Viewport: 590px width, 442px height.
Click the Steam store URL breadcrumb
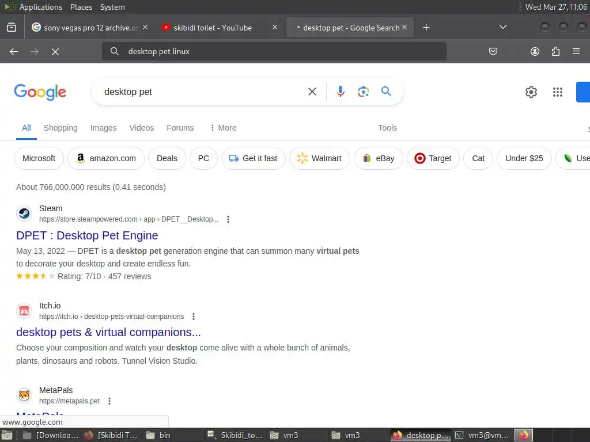pyautogui.click(x=128, y=219)
